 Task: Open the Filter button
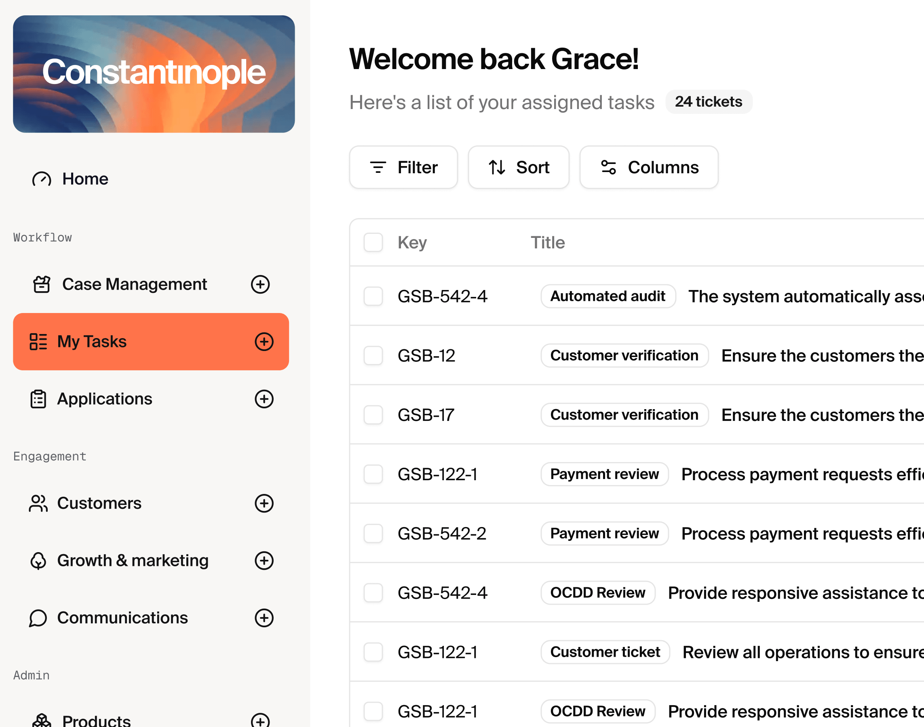(403, 167)
